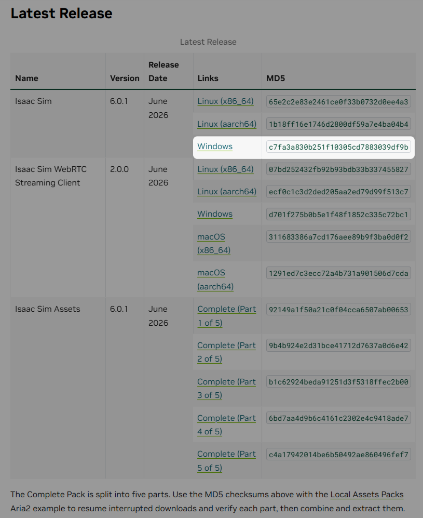This screenshot has width=423, height=518.
Task: Download Complete (Part 4 of 5) assets
Action: pyautogui.click(x=227, y=425)
